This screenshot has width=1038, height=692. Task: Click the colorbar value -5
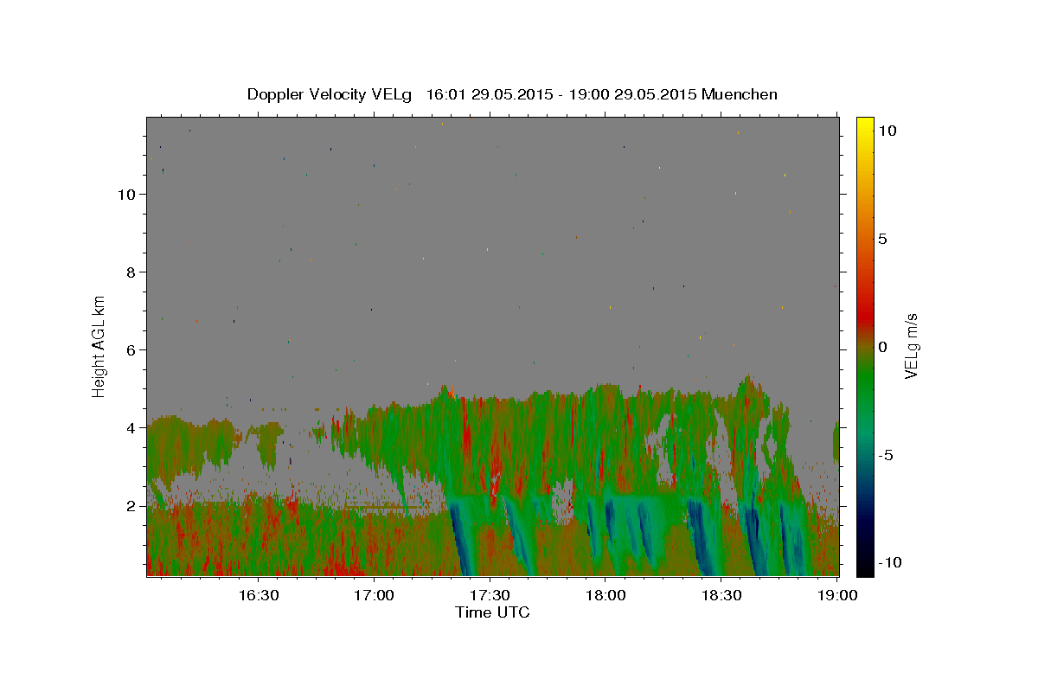tap(886, 455)
